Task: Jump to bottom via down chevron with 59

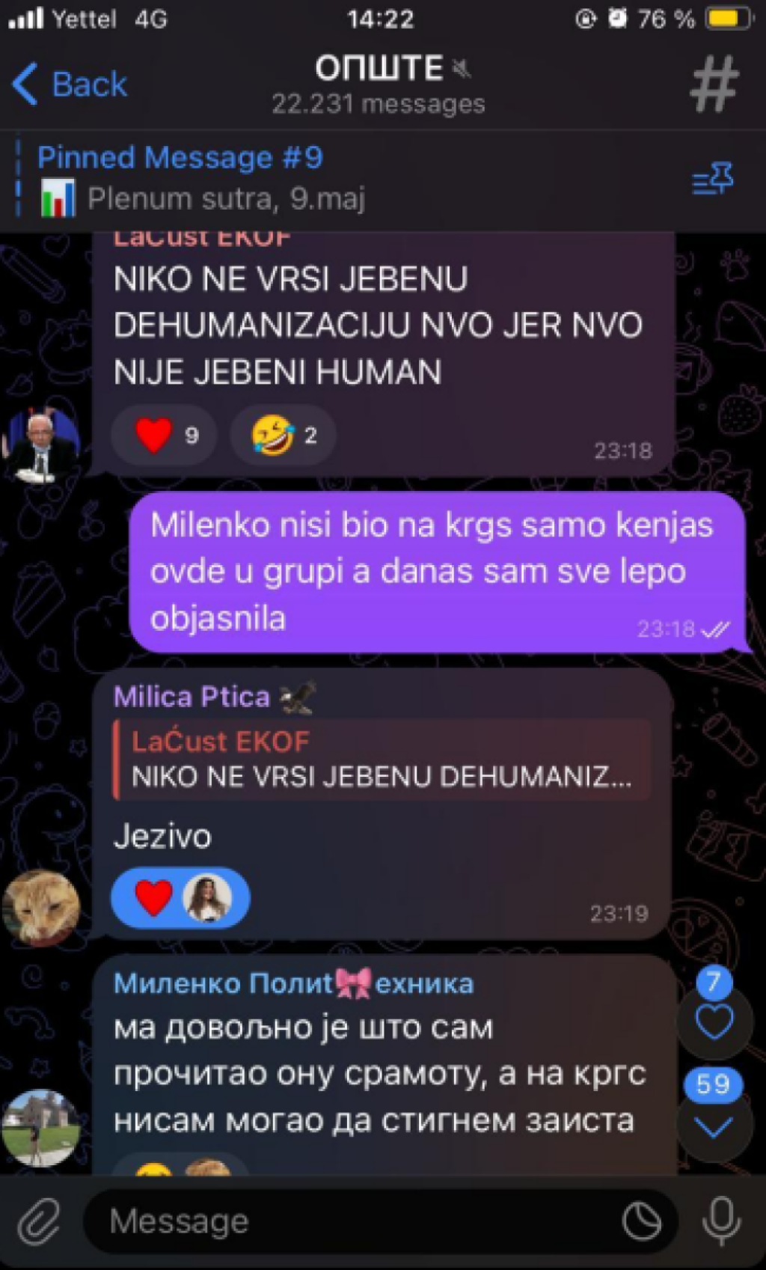Action: coord(714,1115)
